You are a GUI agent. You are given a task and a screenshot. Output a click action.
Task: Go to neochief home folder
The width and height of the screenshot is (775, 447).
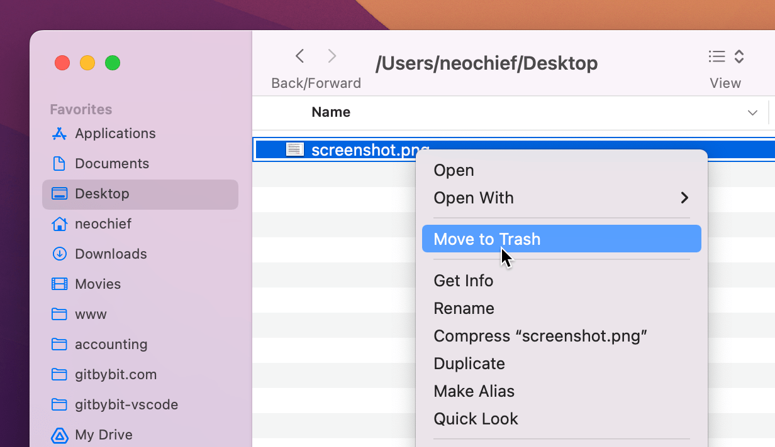tap(103, 224)
